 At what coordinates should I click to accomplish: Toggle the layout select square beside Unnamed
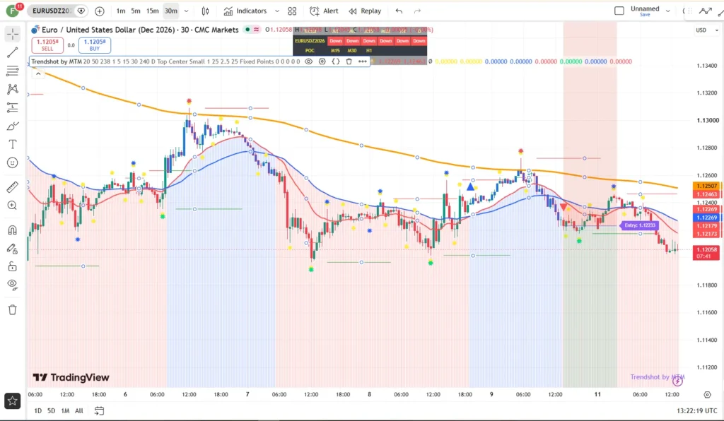[619, 11]
